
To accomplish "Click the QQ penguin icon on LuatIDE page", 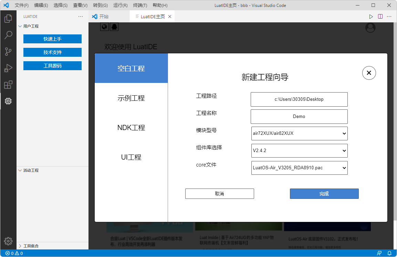I will [x=114, y=27].
